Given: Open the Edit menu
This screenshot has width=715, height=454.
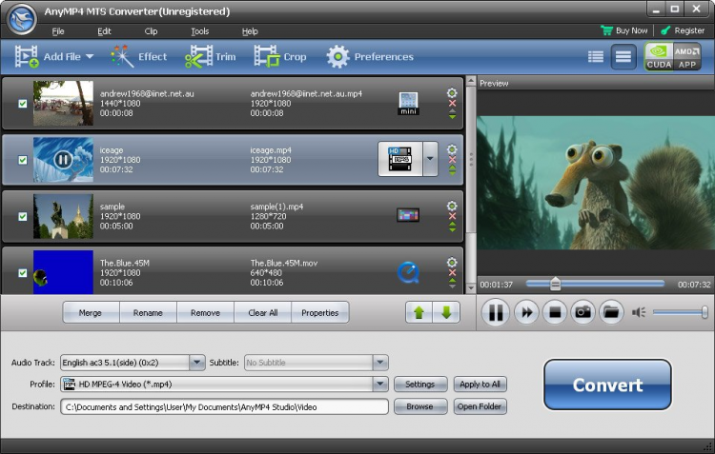Looking at the screenshot, I should pyautogui.click(x=104, y=31).
